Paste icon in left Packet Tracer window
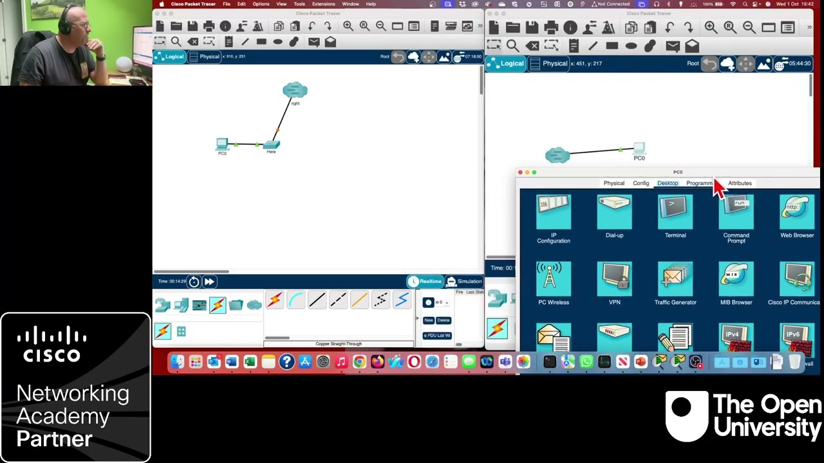824x463 pixels. point(295,26)
